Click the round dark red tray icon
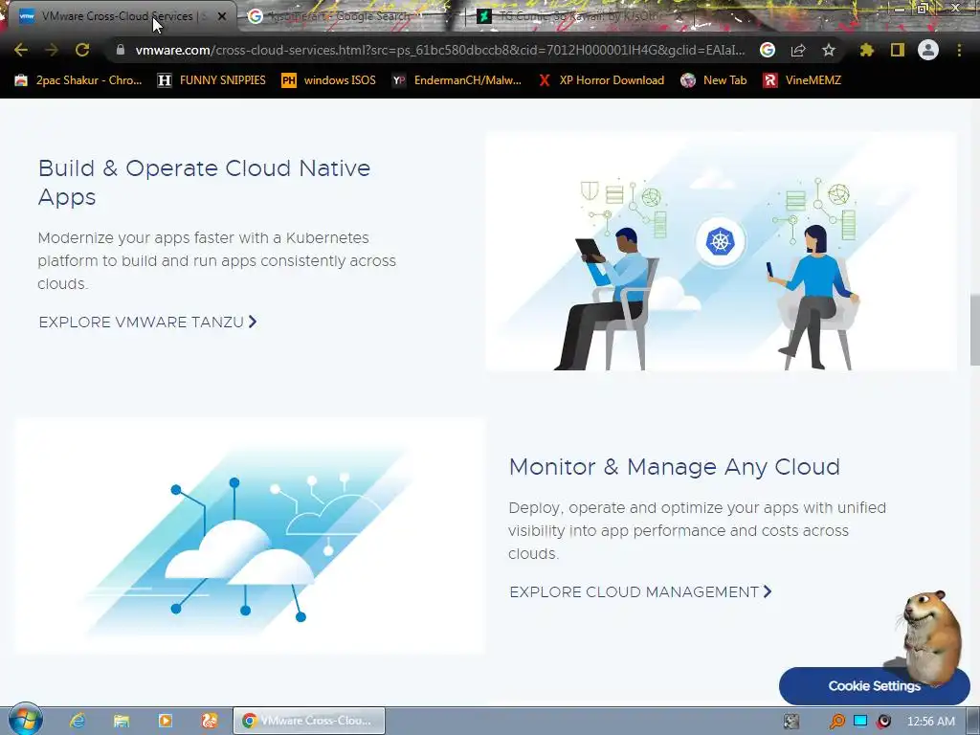Image resolution: width=980 pixels, height=735 pixels. [883, 722]
